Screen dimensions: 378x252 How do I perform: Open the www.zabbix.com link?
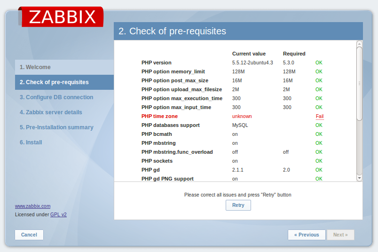(x=32, y=206)
